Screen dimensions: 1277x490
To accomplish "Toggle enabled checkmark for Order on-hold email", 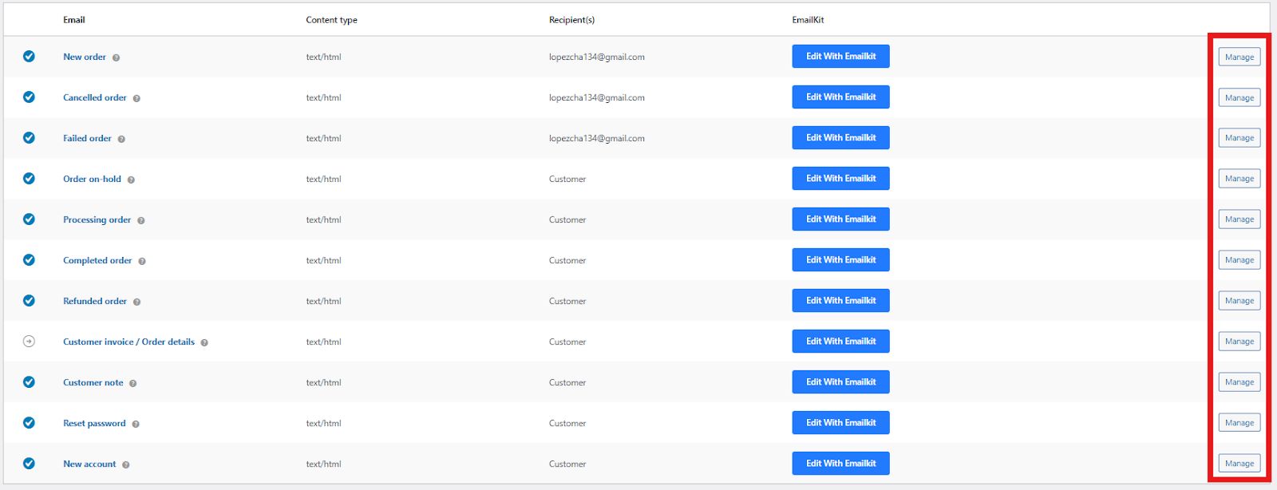I will point(29,179).
